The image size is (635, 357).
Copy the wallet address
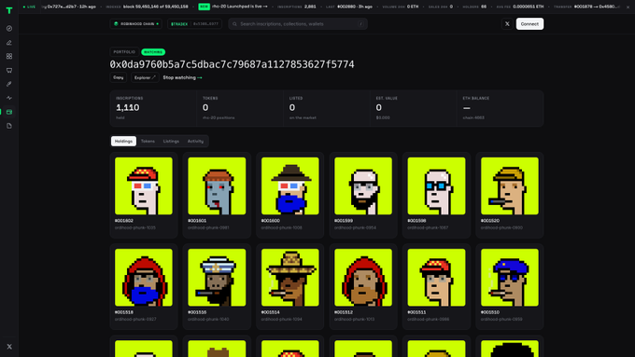pos(119,77)
